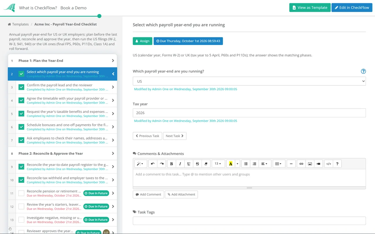Insert a horizontal rule line
The width and height of the screenshot is (375, 234).
click(291, 164)
